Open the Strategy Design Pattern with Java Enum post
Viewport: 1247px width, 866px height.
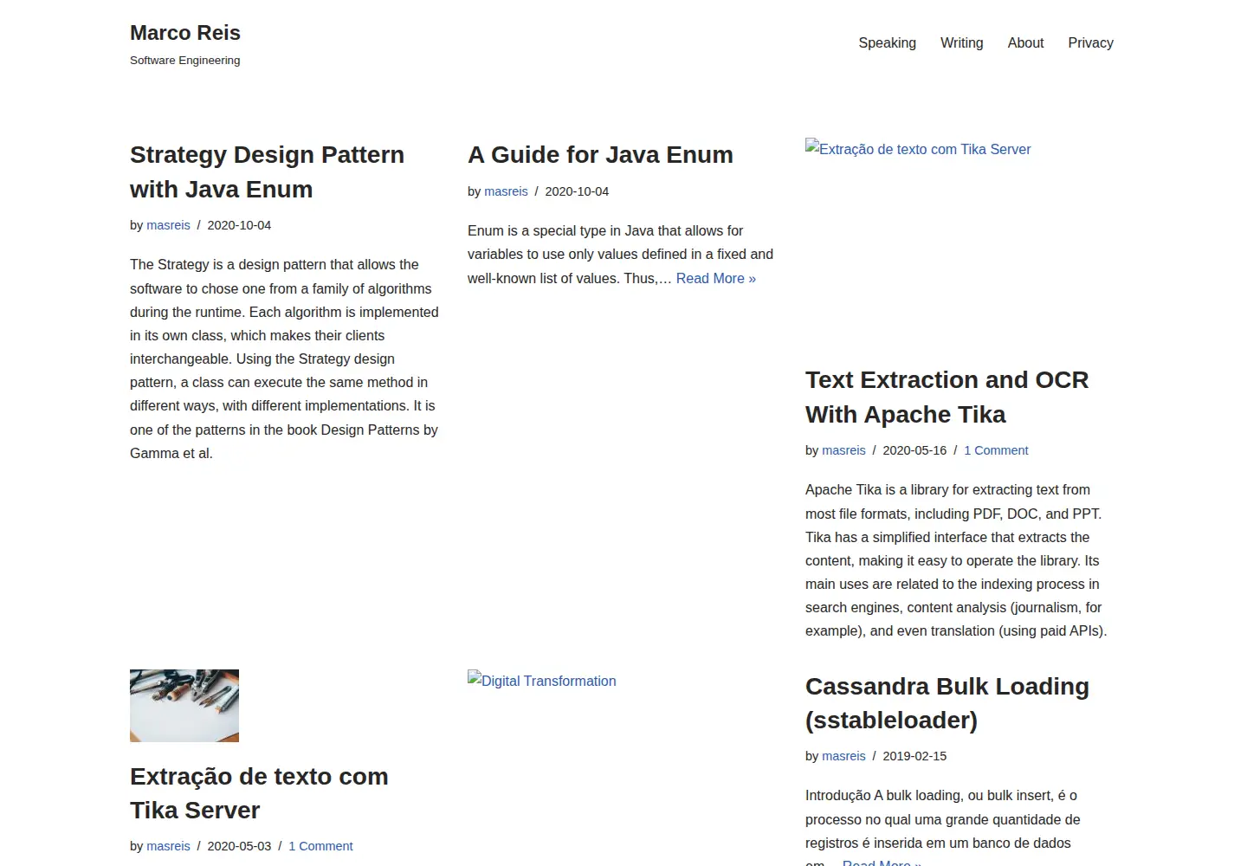(x=267, y=171)
